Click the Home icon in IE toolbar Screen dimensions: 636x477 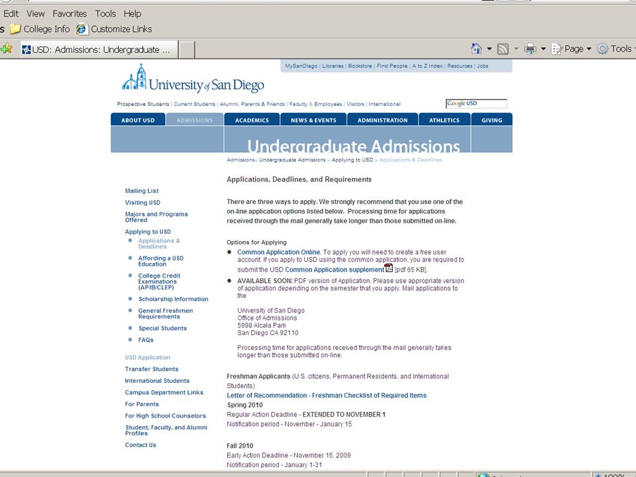click(476, 49)
